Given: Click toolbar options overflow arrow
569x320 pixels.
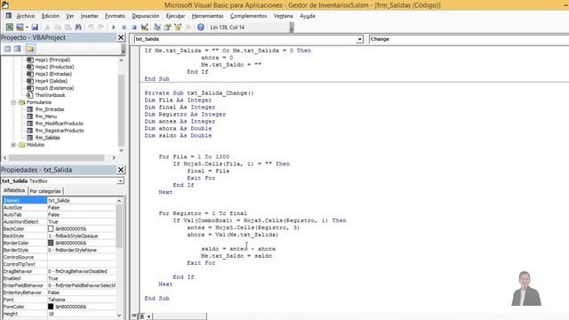Looking at the screenshot, I should coord(292,28).
